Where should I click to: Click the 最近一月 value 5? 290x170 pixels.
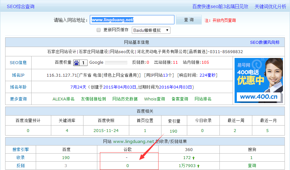pyautogui.click(x=267, y=131)
